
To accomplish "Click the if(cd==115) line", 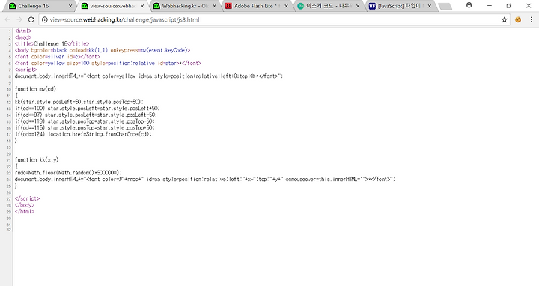I will (x=85, y=128).
